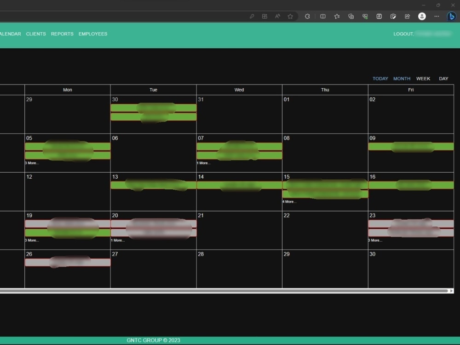
Task: Show 1 more event on the 07th
Action: [x=203, y=163]
